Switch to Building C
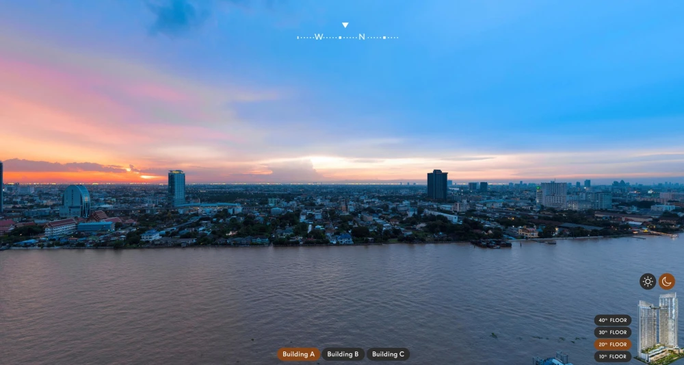 pos(388,354)
